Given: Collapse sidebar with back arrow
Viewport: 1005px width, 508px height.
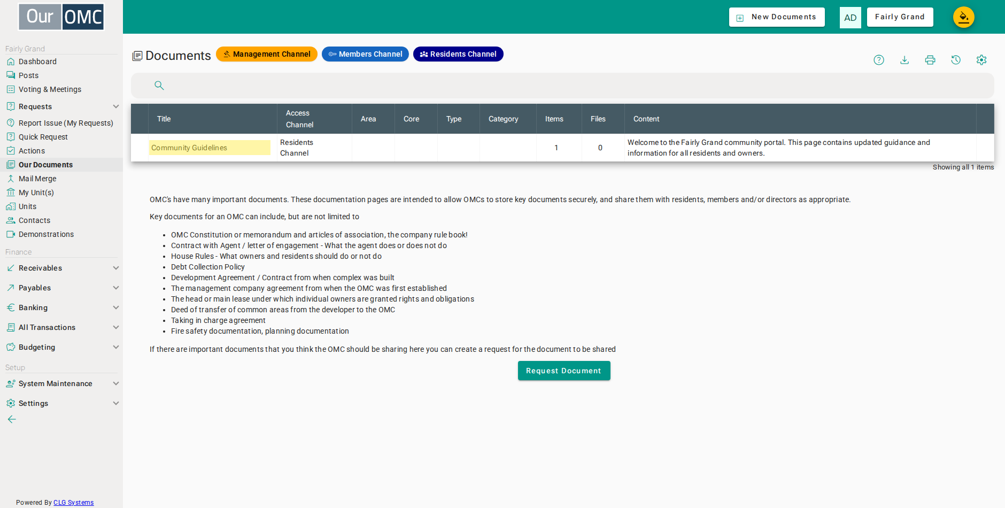Looking at the screenshot, I should pos(12,419).
